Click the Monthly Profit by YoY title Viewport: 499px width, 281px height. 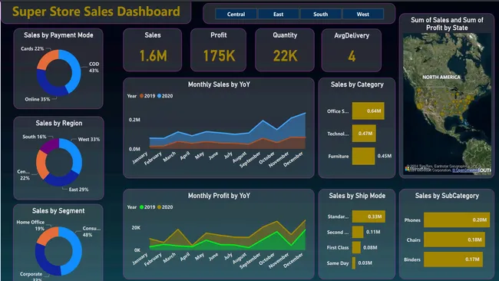click(219, 196)
